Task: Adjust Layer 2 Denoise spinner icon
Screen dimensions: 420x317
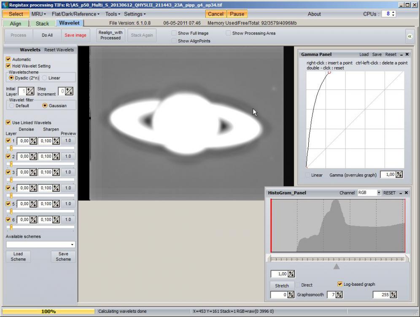Action: pyautogui.click(x=33, y=156)
